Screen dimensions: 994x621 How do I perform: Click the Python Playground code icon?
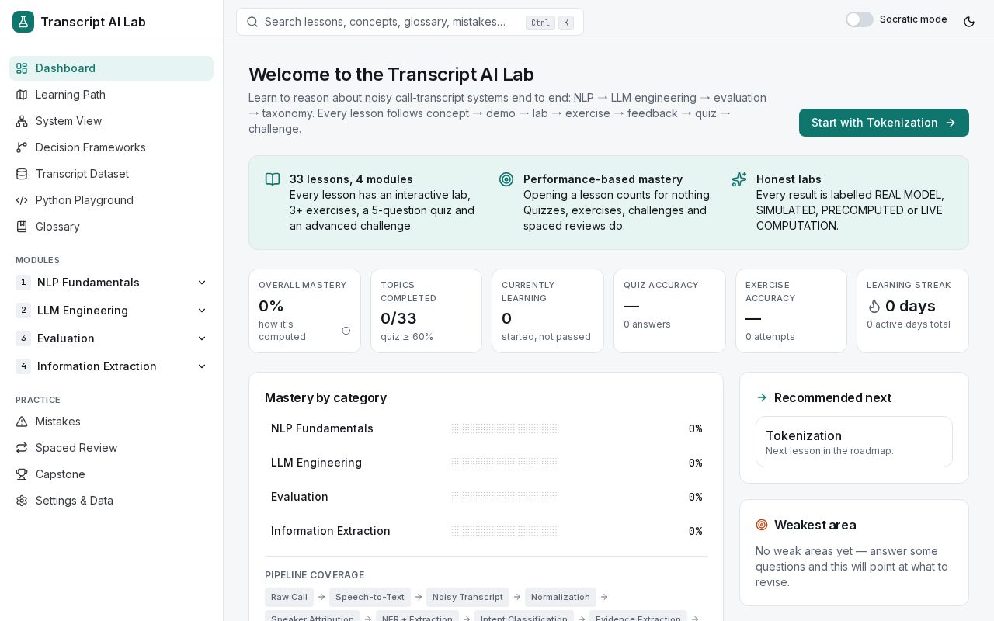point(22,200)
